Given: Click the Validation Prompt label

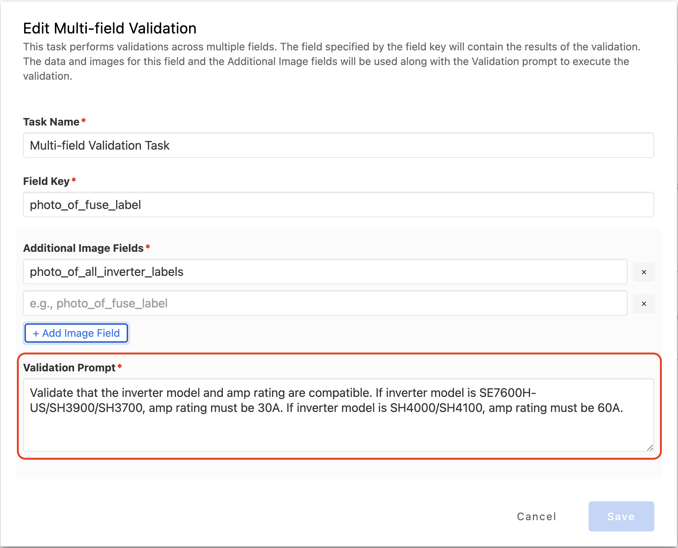Looking at the screenshot, I should pos(69,368).
